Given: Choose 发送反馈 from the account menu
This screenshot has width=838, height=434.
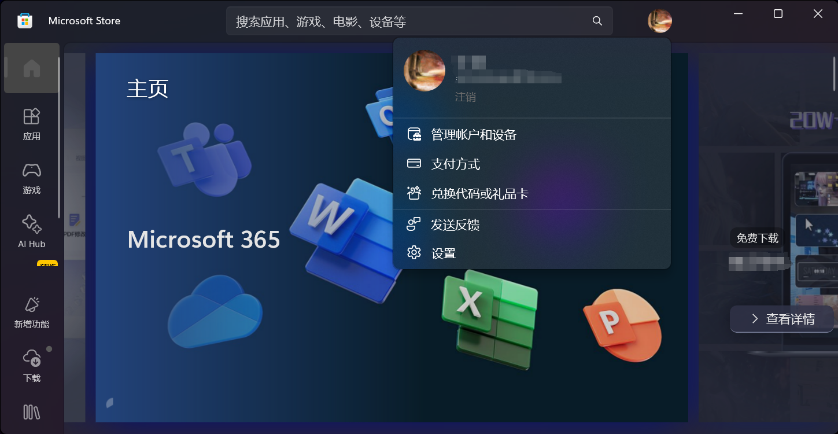Looking at the screenshot, I should coord(532,225).
